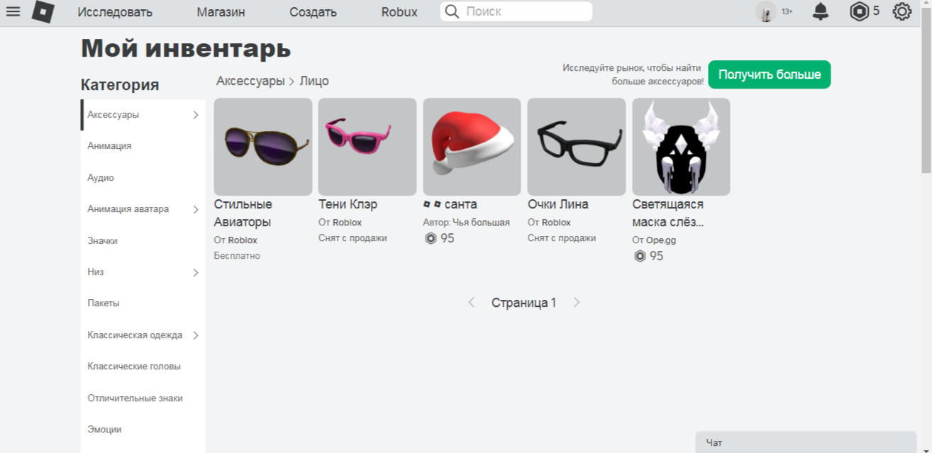
Task: Click Стильные Авиаторы item title
Action: (x=243, y=213)
